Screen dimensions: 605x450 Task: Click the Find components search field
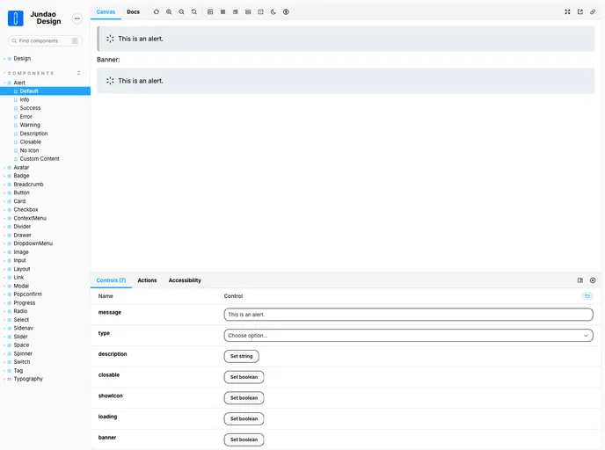click(x=45, y=40)
